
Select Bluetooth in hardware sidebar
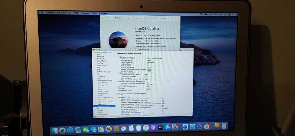[101, 59]
